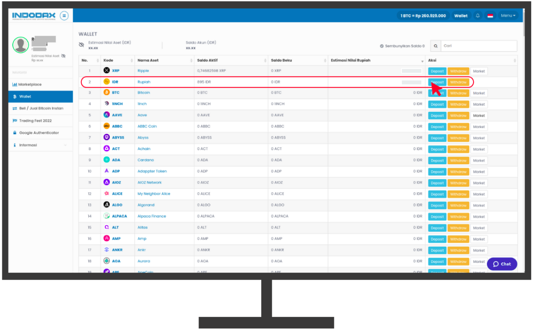The image size is (533, 336).
Task: Click Deposit button for ABBC Coin
Action: click(437, 127)
